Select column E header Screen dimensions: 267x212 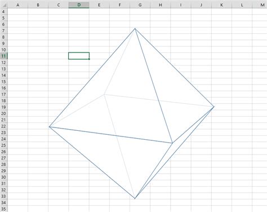(99, 5)
